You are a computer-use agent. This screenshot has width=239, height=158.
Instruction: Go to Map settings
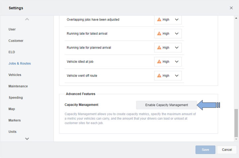(12, 109)
